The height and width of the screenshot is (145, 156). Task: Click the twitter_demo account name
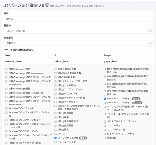coord(61,61)
